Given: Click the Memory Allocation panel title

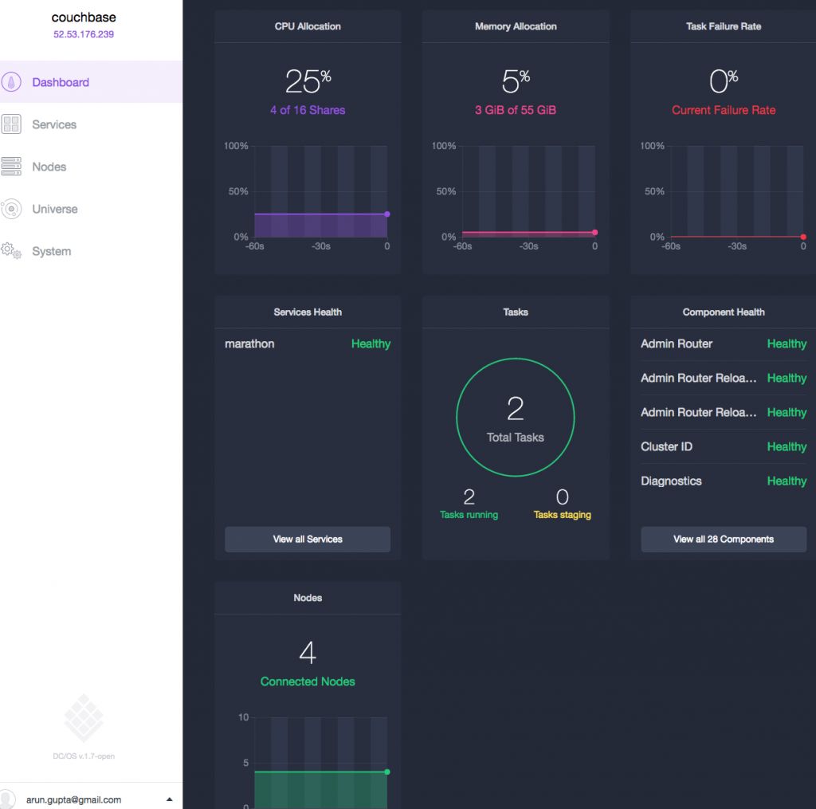Looking at the screenshot, I should coord(516,26).
